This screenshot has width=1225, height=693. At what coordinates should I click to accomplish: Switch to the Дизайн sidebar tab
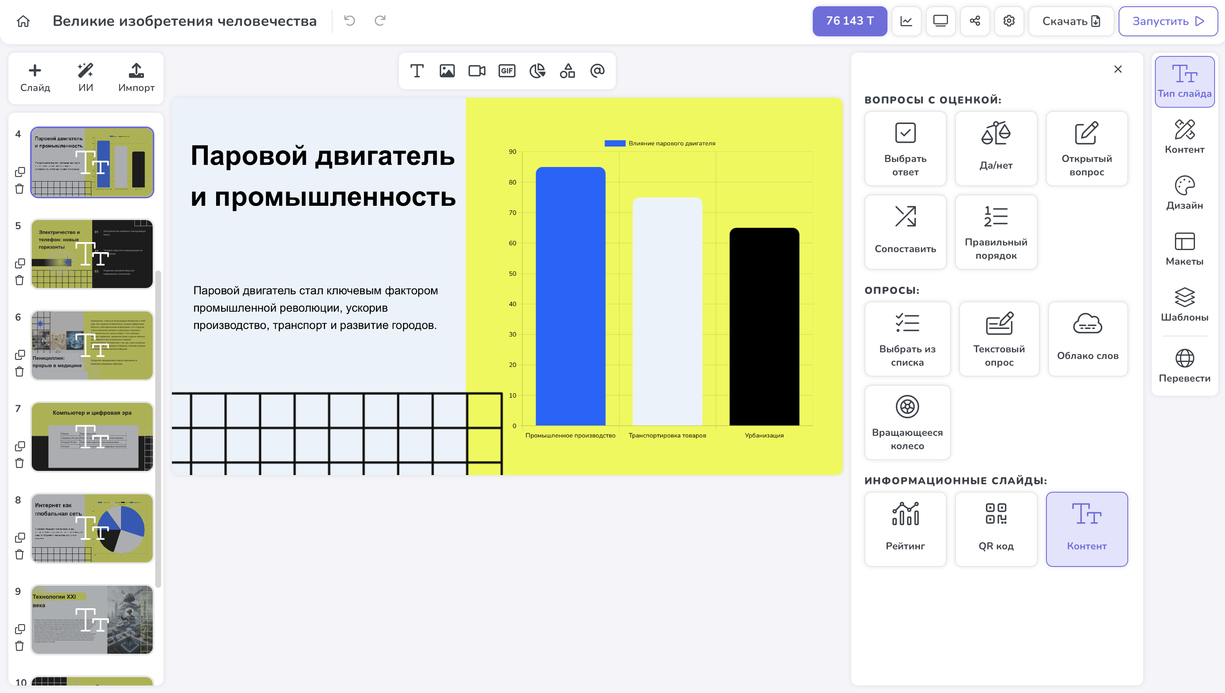click(x=1184, y=193)
